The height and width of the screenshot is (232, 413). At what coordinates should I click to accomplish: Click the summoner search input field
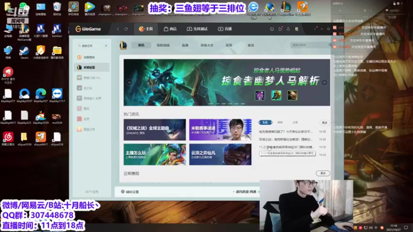[309, 45]
